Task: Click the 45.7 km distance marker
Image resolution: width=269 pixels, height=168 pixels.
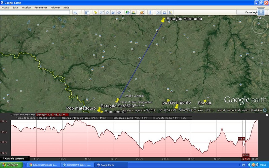Action: (x=246, y=159)
